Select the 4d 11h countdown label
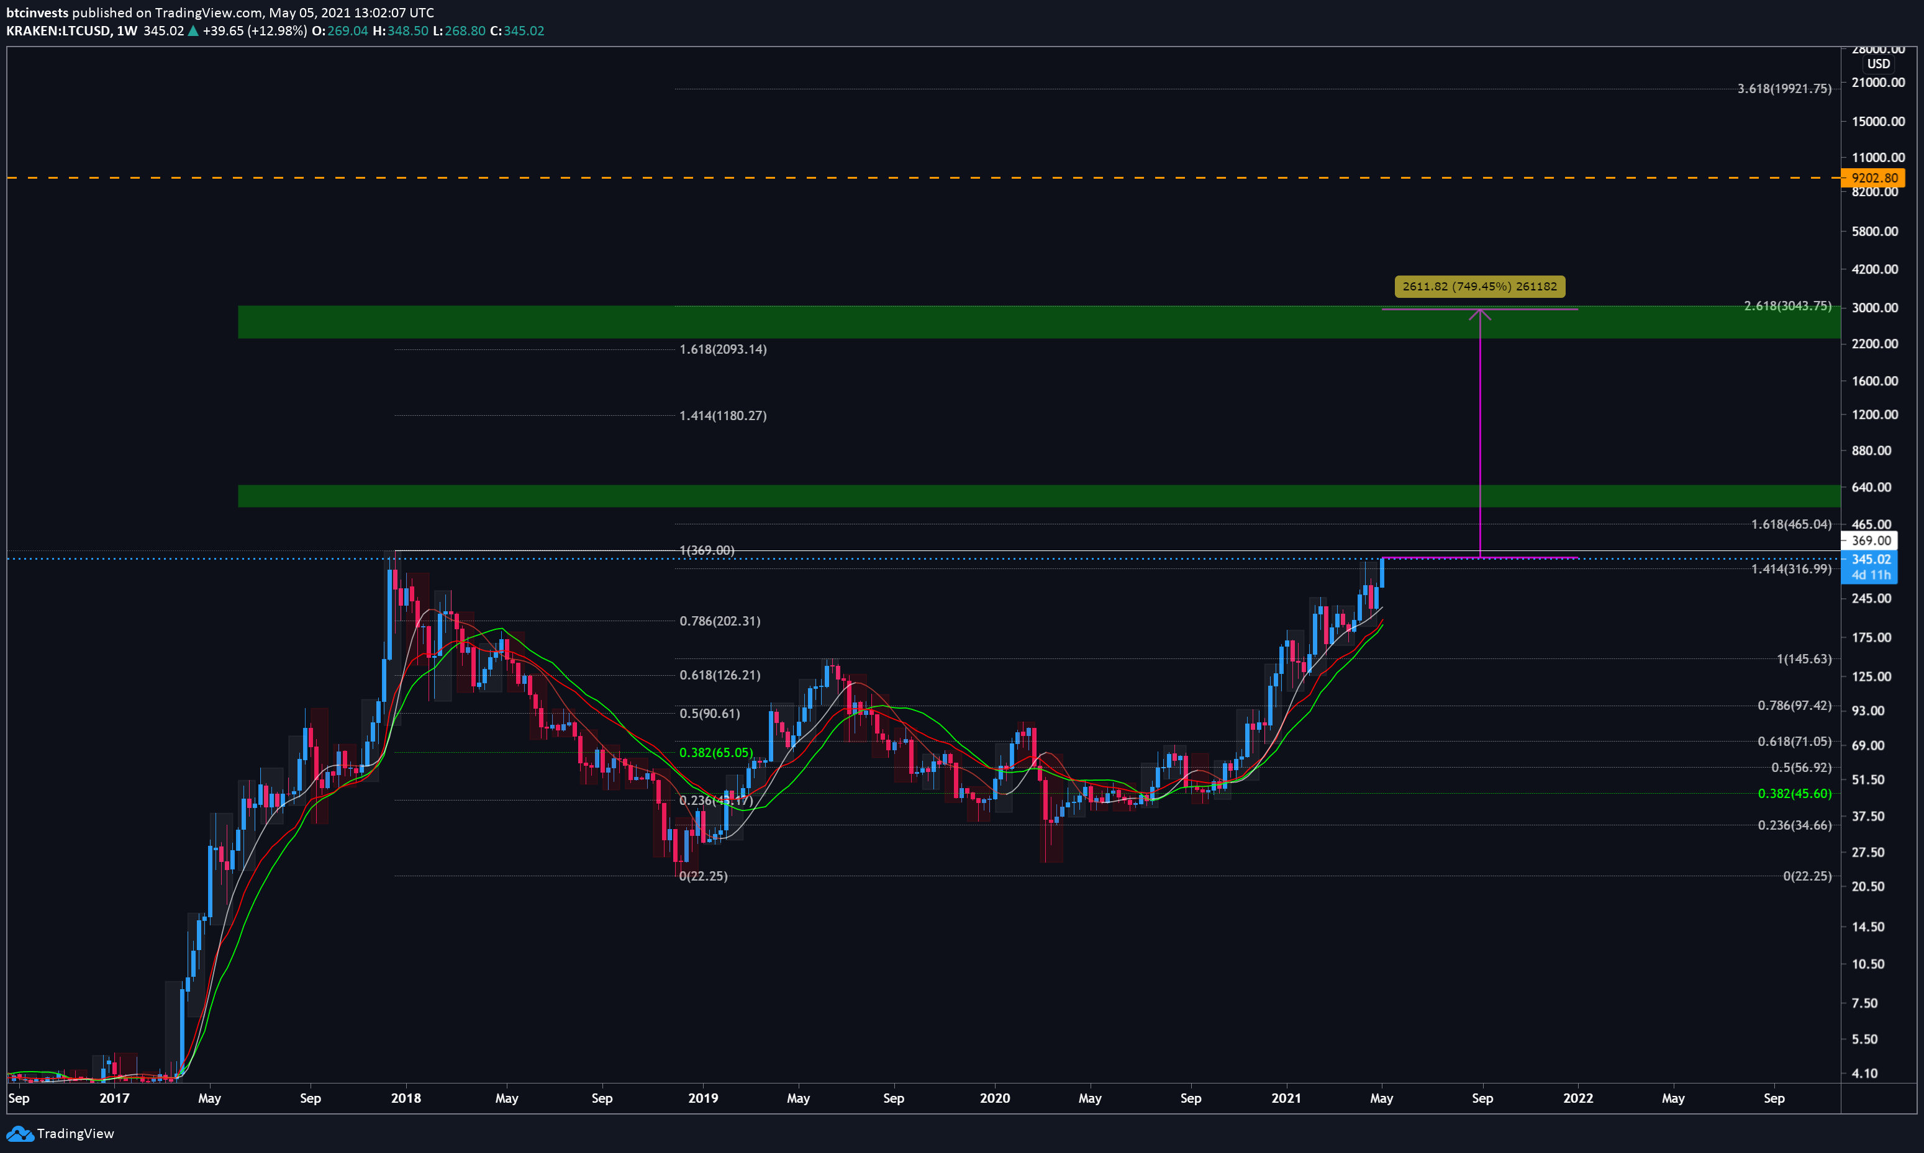This screenshot has width=1924, height=1153. pos(1869,576)
